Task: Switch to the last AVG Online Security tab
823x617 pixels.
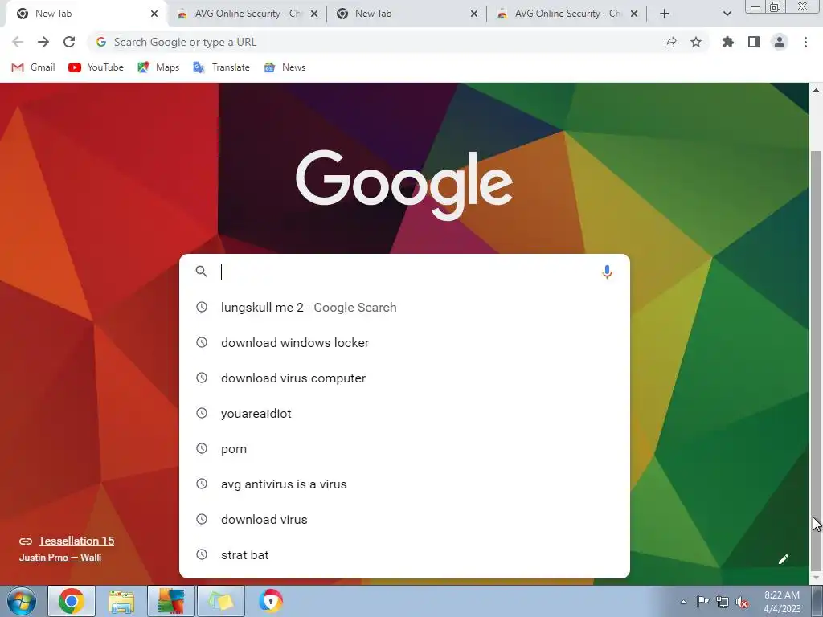Action: 567,14
